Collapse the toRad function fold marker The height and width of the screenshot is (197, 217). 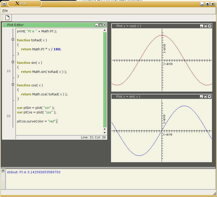click(13, 40)
